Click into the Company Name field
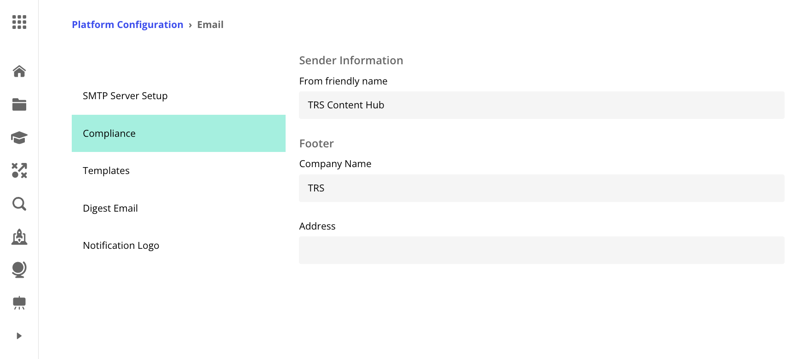The width and height of the screenshot is (803, 359). tap(541, 188)
